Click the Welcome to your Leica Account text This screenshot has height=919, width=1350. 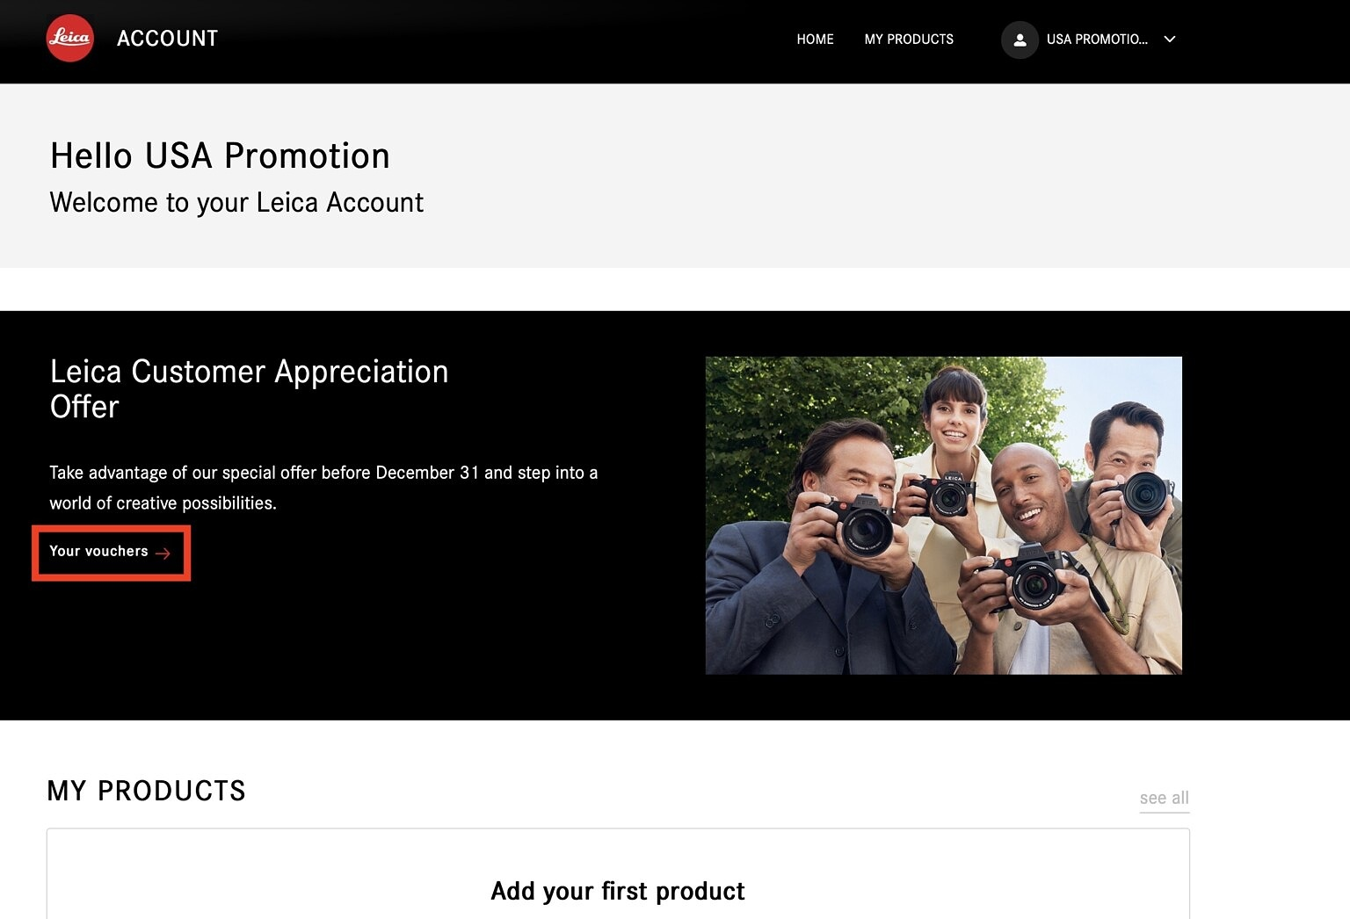[x=236, y=203]
